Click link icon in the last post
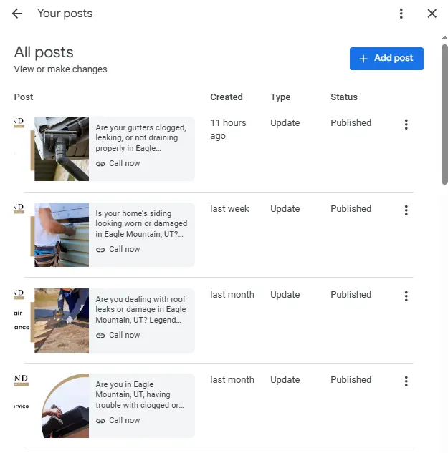This screenshot has width=448, height=453. click(100, 421)
